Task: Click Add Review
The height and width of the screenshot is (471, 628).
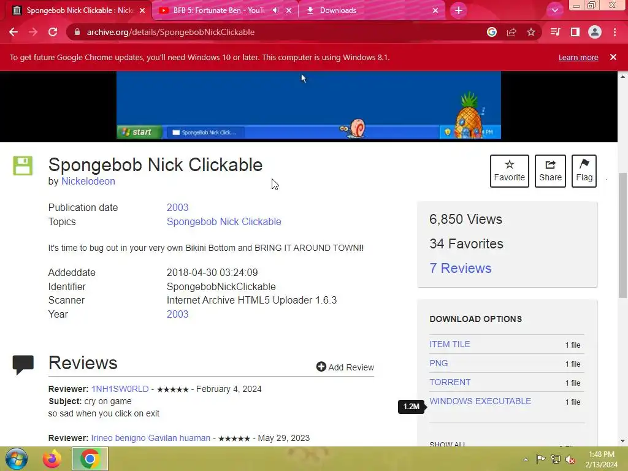Action: 345,367
